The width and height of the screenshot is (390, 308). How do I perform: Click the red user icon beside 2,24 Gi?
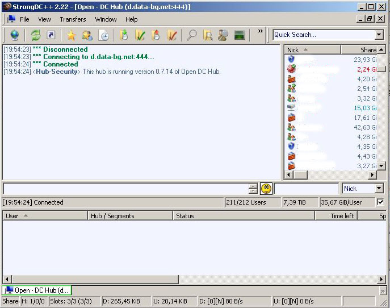click(291, 69)
